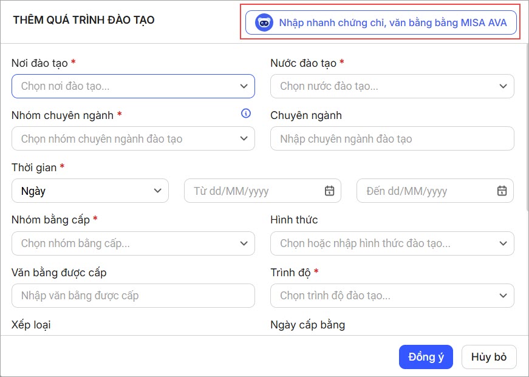Viewport: 529px width, 377px height.
Task: Click into the Đến dd/MM/yyyy date field
Action: tap(428, 191)
